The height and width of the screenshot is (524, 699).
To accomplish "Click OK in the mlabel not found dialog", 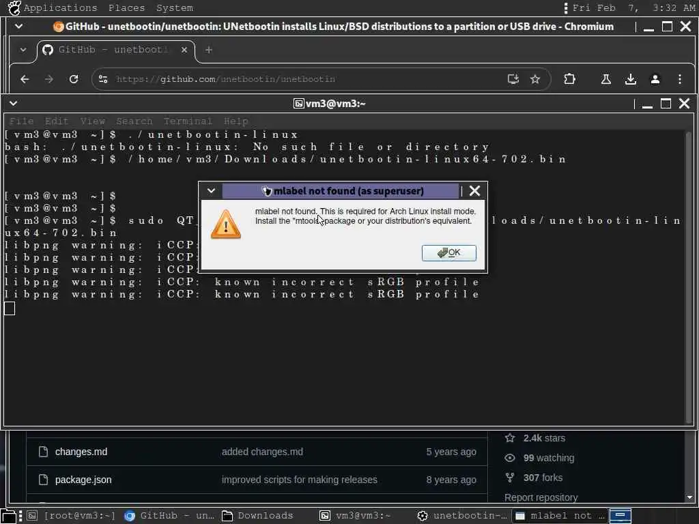I will (449, 252).
